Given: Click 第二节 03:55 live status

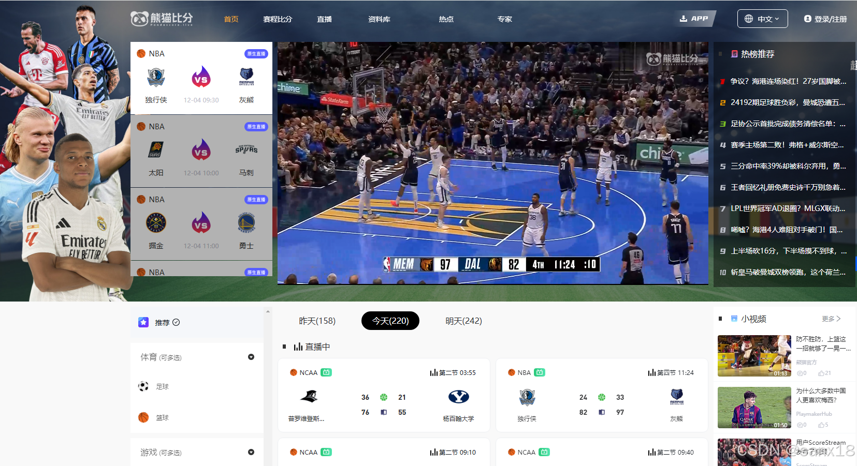Looking at the screenshot, I should pos(453,372).
